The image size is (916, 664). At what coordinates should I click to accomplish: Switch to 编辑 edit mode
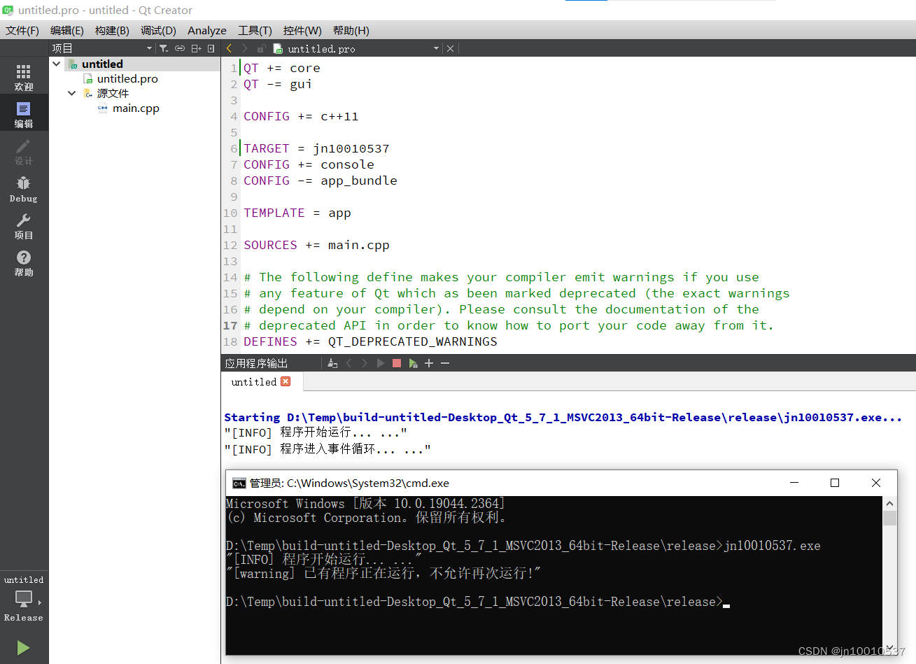(24, 114)
